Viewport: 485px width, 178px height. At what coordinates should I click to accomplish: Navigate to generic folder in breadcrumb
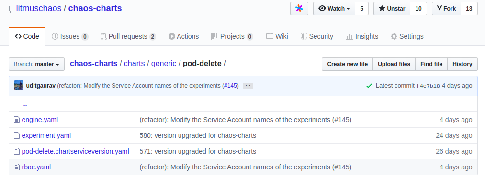tap(164, 64)
